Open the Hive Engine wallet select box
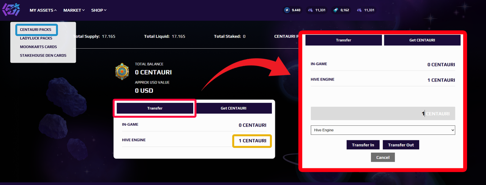486x185 pixels. point(383,130)
